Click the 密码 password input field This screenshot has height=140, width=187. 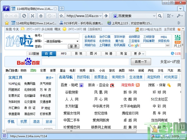pyautogui.click(x=55, y=46)
